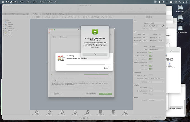Open the Capture menu in the menu bar

pos(42,2)
